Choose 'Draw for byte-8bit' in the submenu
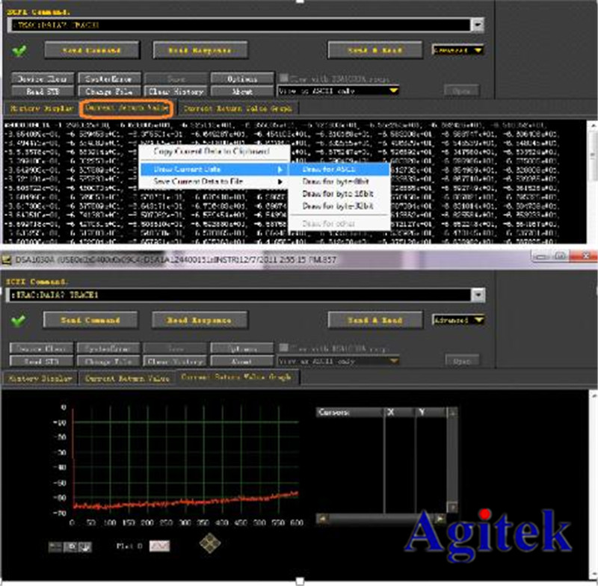This screenshot has width=598, height=586. pos(339,182)
